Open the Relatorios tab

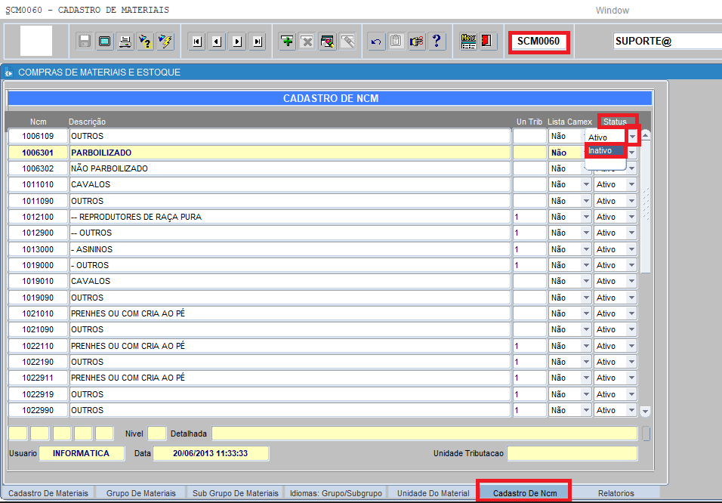click(616, 493)
